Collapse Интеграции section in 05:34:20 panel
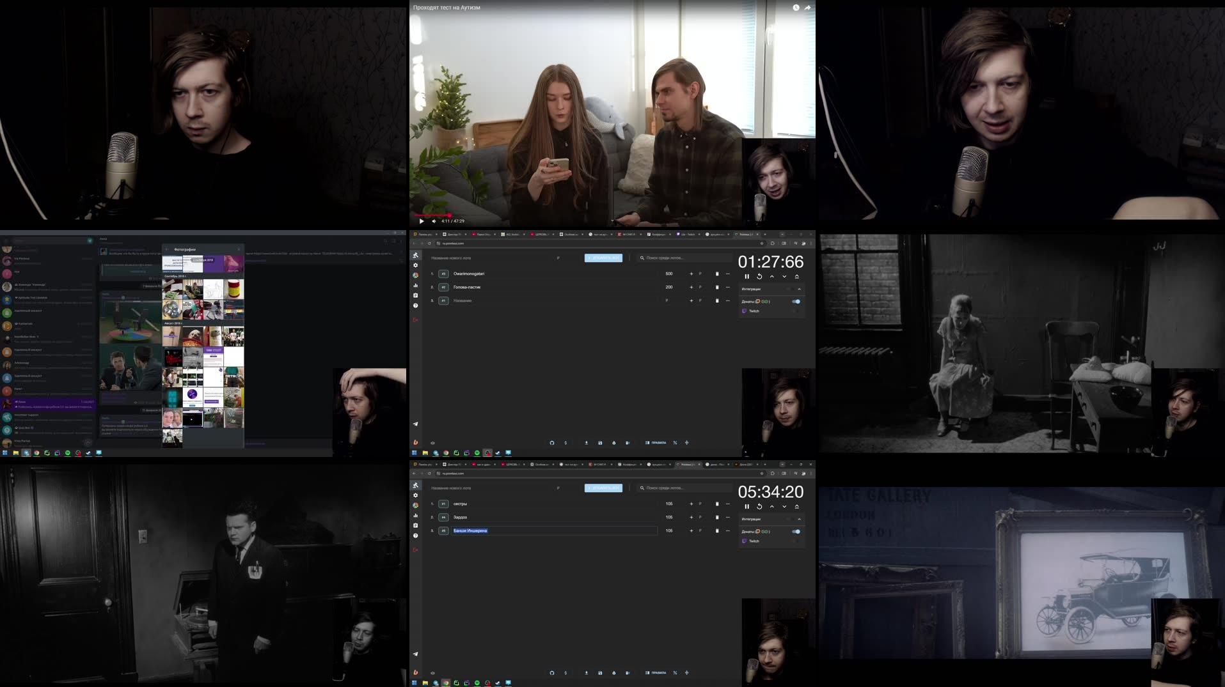The width and height of the screenshot is (1225, 687). 799,519
